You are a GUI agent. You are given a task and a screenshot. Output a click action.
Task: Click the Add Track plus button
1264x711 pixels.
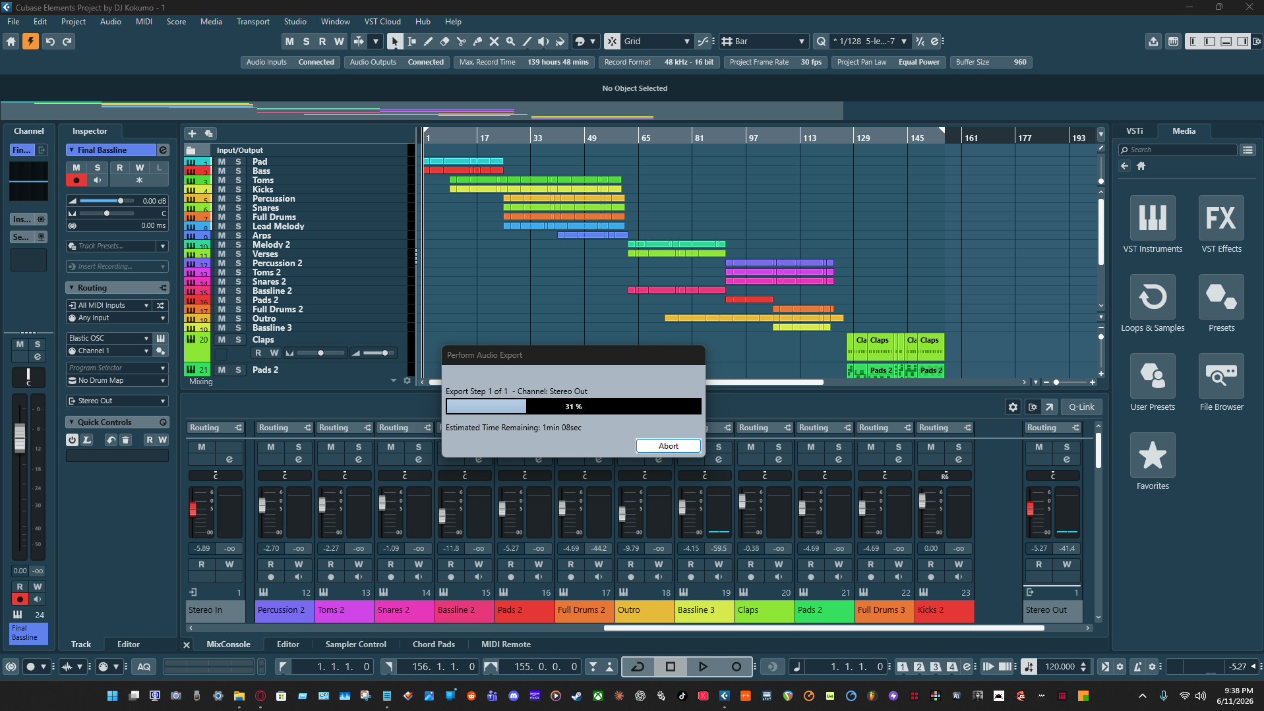192,133
